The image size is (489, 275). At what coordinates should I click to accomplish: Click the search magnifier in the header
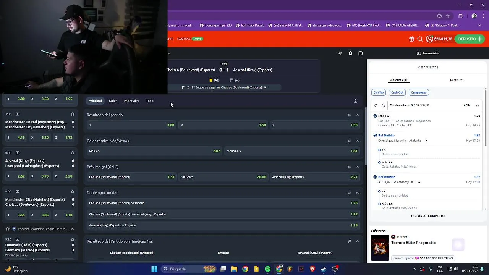coord(420,39)
